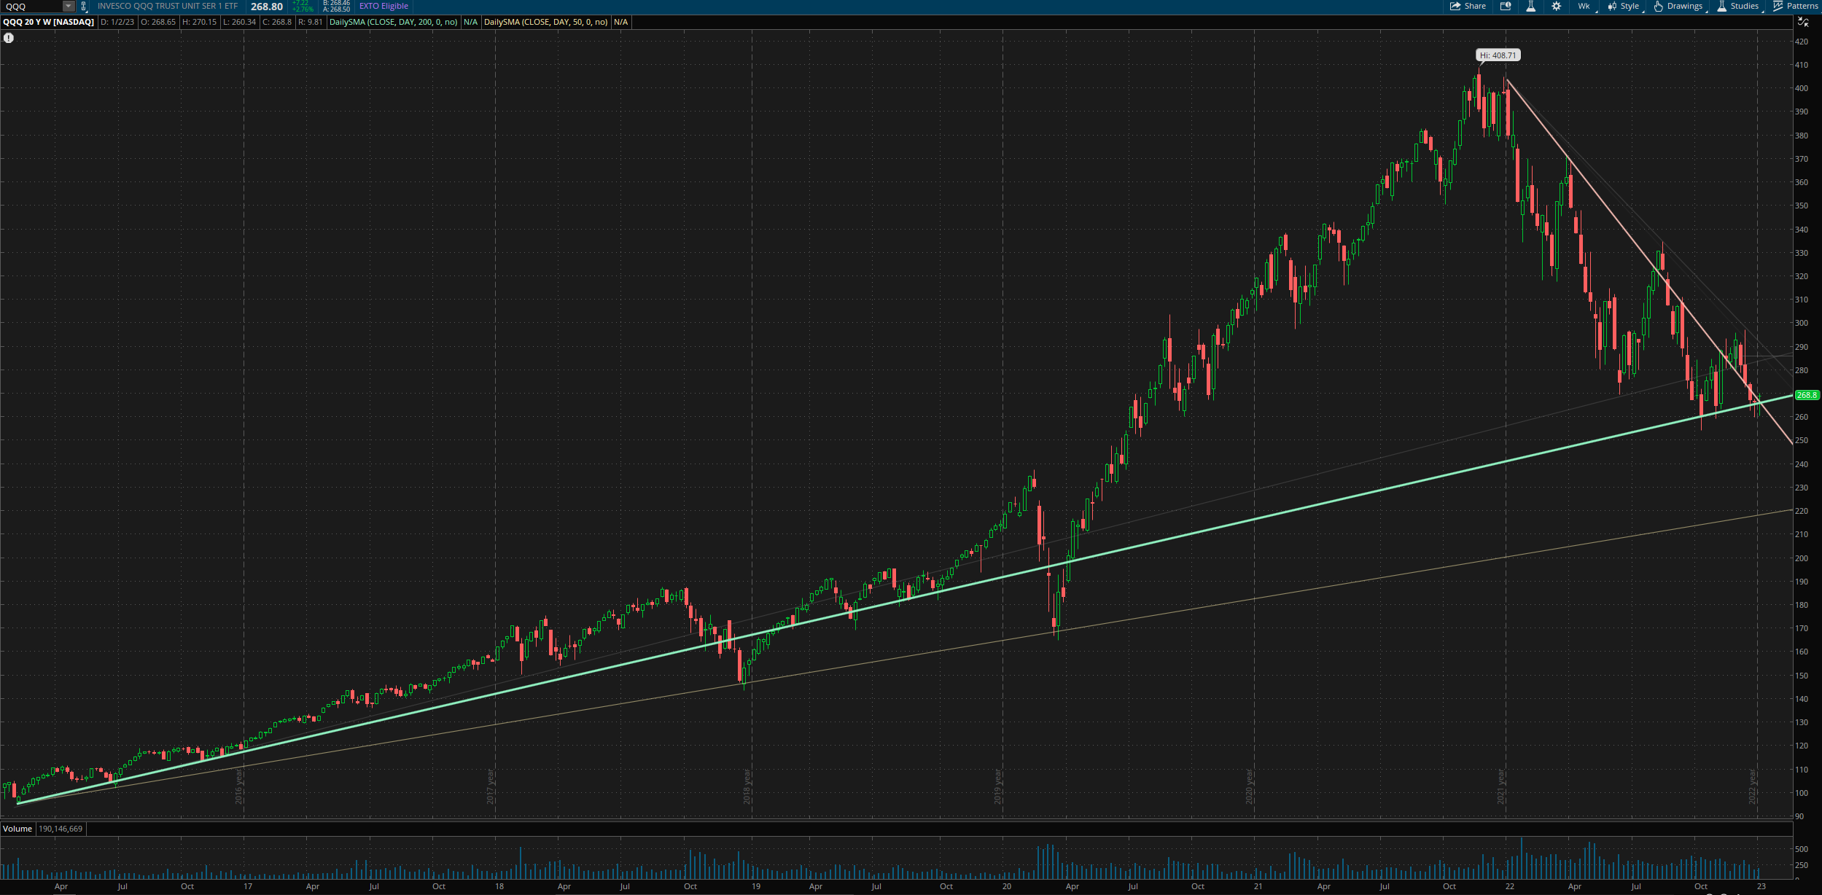This screenshot has width=1822, height=895.
Task: Click the exclamation warning icon
Action: click(9, 38)
